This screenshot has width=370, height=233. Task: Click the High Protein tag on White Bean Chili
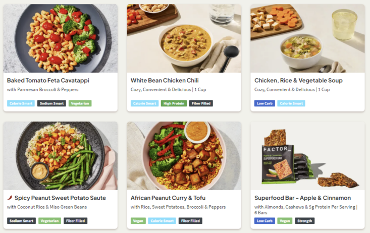(x=174, y=103)
